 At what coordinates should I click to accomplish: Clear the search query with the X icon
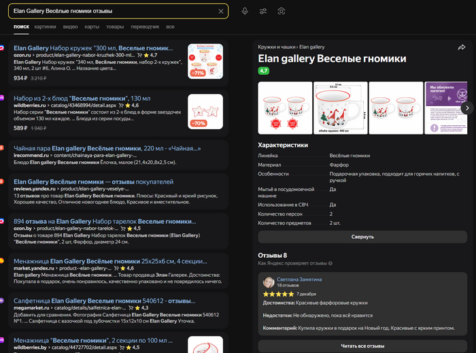click(x=220, y=12)
